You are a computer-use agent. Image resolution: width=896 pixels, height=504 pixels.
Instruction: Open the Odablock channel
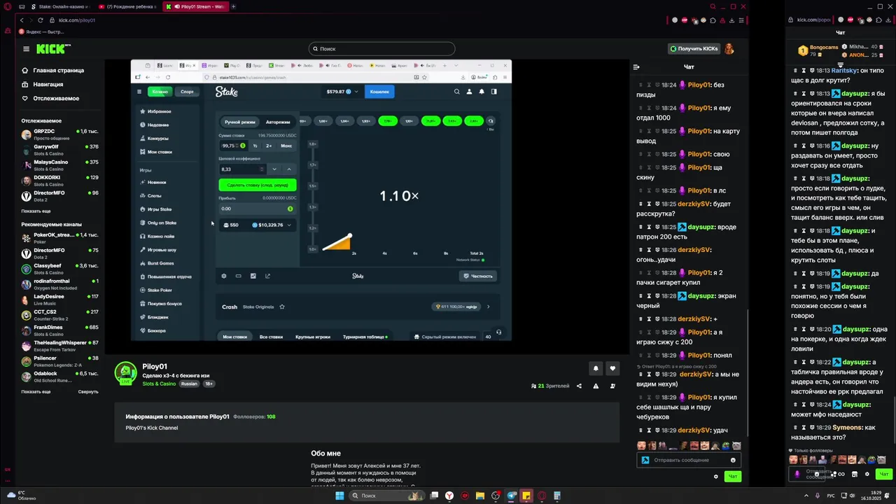[60, 377]
